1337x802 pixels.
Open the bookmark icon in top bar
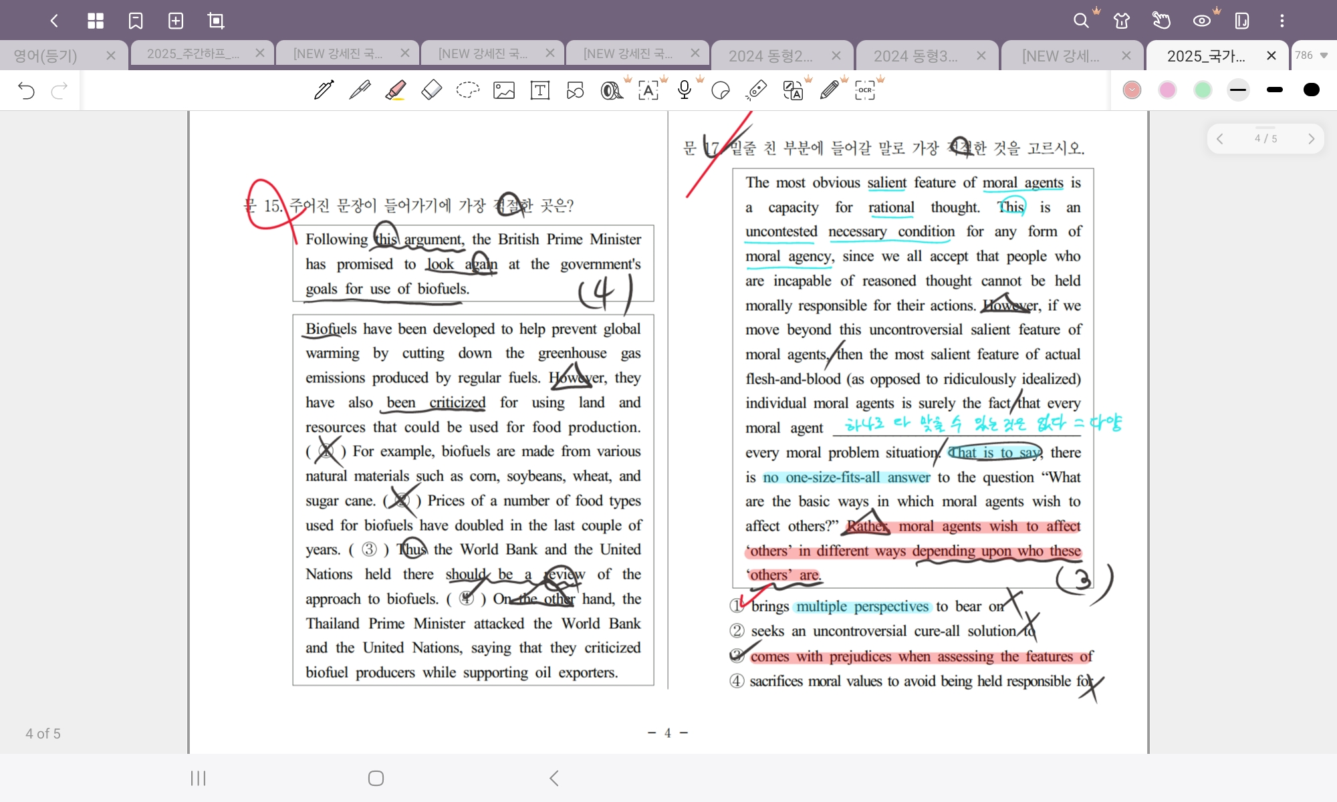pyautogui.click(x=136, y=21)
